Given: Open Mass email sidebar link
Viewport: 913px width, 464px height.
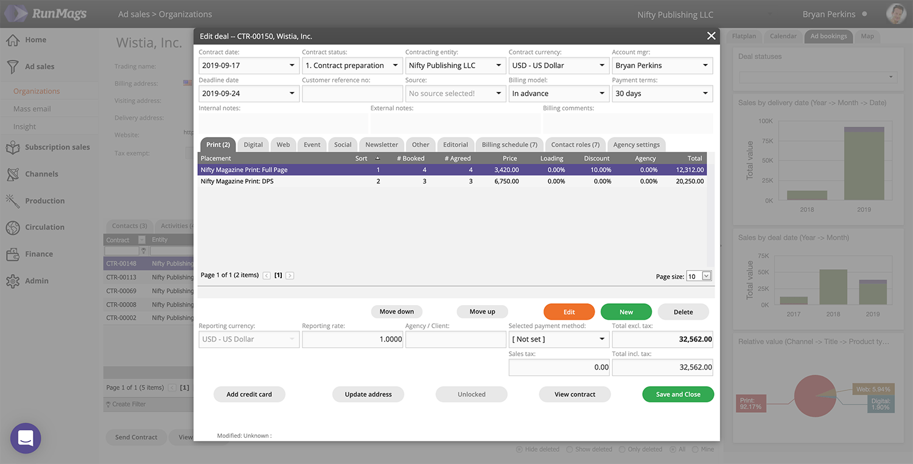Looking at the screenshot, I should click(x=32, y=109).
